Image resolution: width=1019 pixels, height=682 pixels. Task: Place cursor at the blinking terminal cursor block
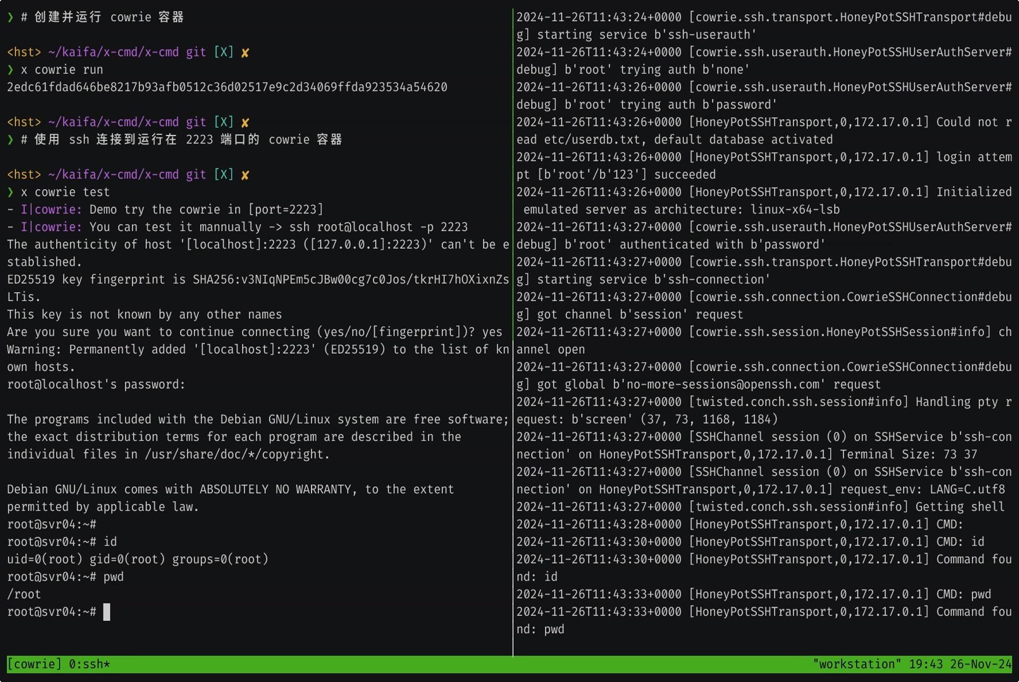point(108,613)
